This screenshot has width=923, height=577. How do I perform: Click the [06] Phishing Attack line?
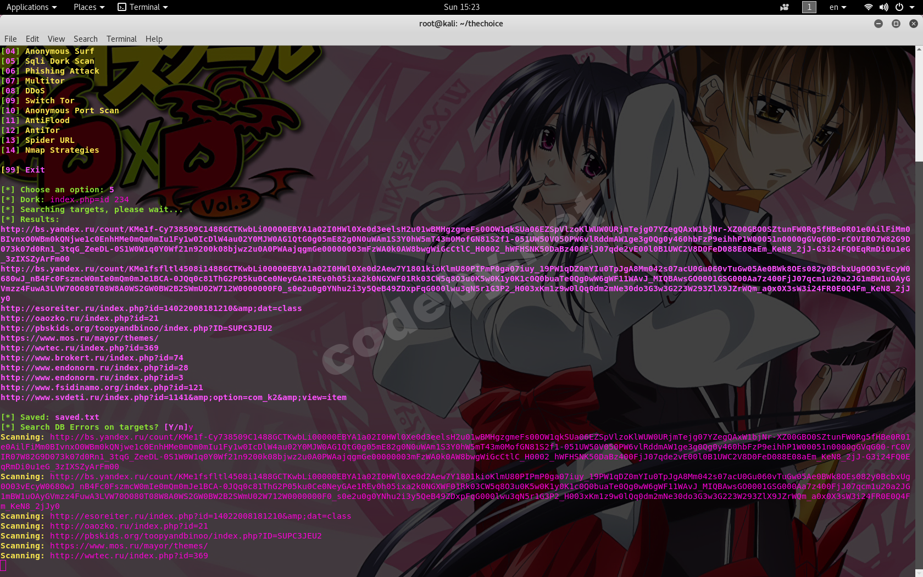(50, 71)
